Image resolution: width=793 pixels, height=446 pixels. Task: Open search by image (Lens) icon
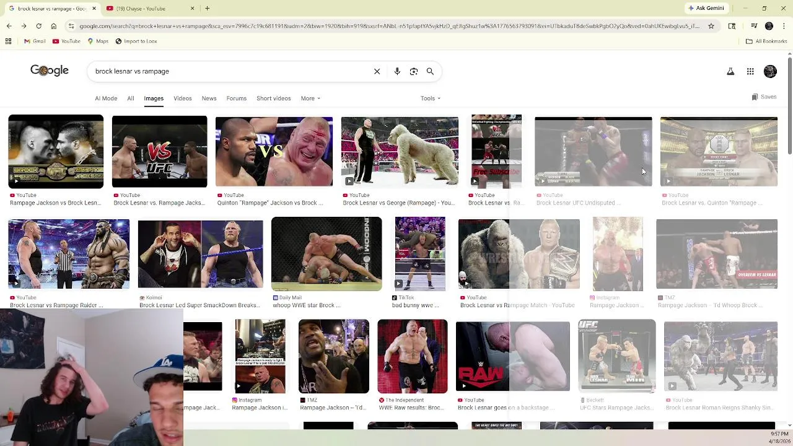click(414, 71)
